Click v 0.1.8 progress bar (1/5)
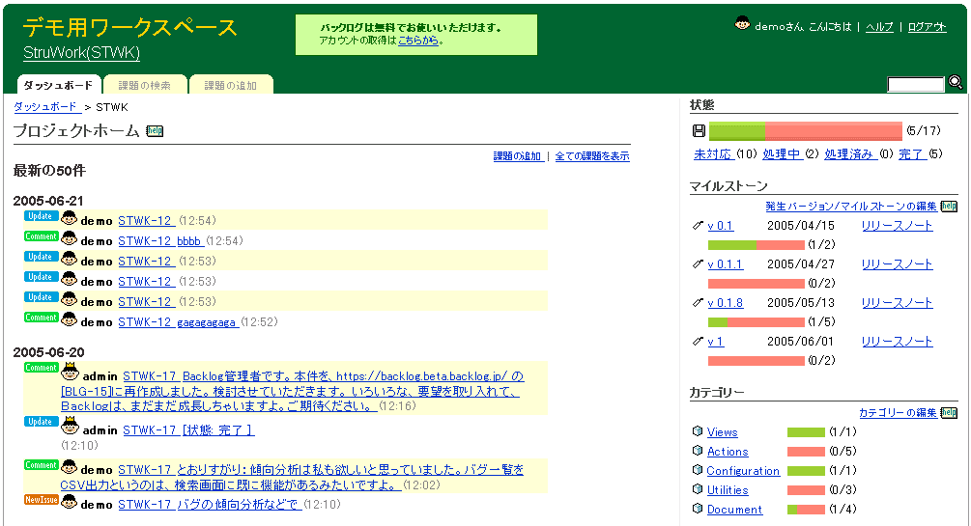The height and width of the screenshot is (526, 971). coord(757,321)
